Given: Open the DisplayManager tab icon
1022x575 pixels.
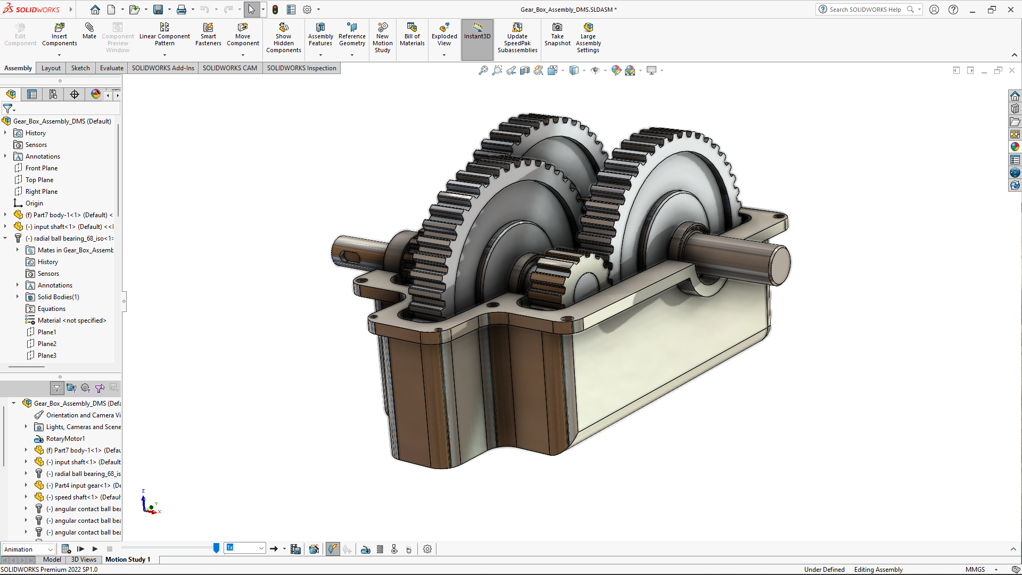Looking at the screenshot, I should pos(96,94).
